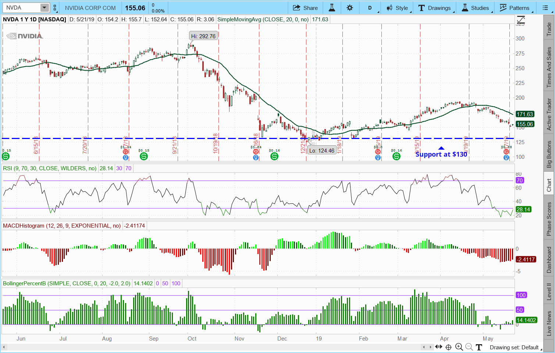Click the text drawing tool icon at bottom

(x=478, y=347)
